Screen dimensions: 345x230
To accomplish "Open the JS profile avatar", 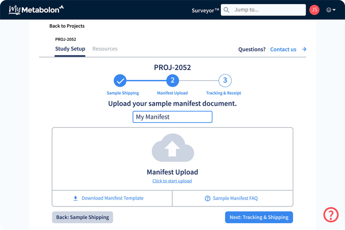I will tap(314, 10).
